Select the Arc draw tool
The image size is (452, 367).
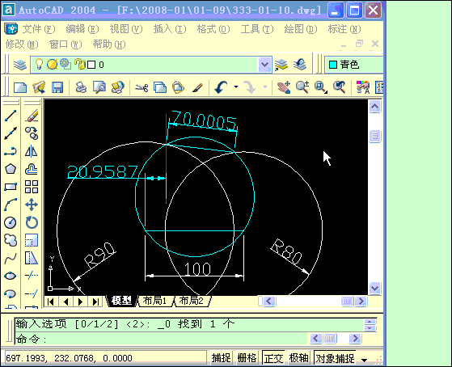(x=11, y=205)
